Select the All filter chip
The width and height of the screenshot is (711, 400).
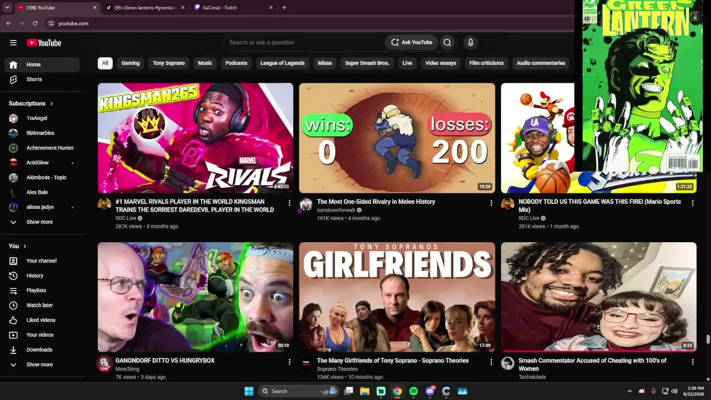pos(105,63)
